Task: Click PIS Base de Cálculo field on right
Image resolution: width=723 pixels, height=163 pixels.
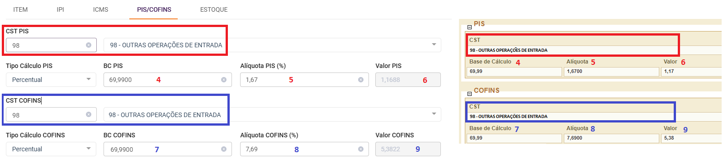Action: click(x=514, y=71)
